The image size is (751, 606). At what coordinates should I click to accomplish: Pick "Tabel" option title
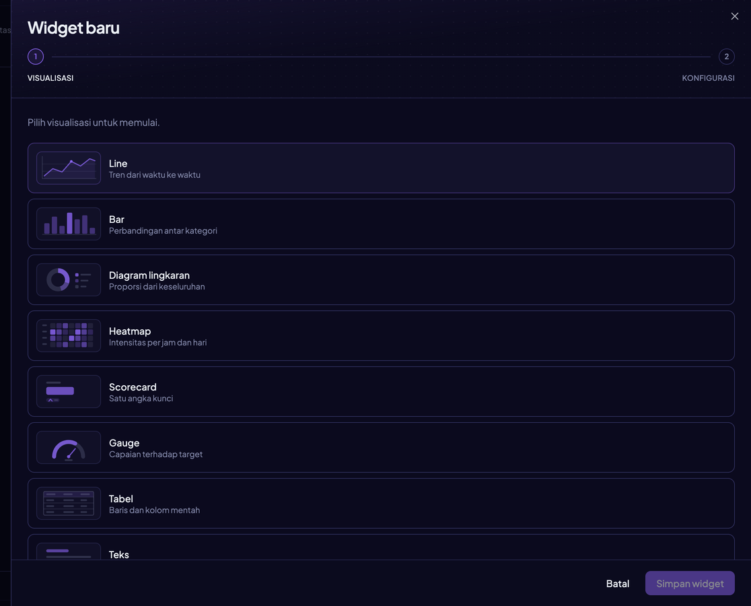[x=120, y=499]
